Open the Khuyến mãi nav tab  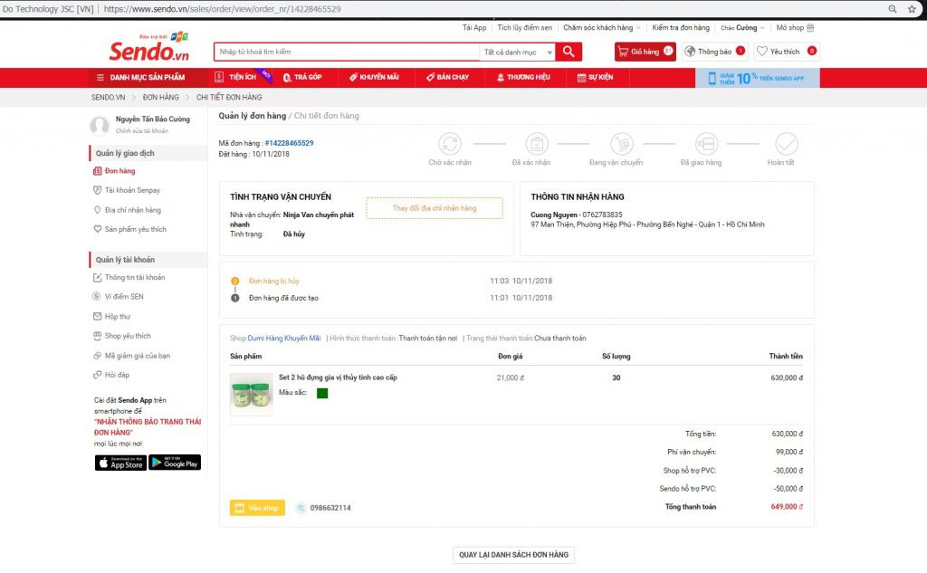[374, 77]
